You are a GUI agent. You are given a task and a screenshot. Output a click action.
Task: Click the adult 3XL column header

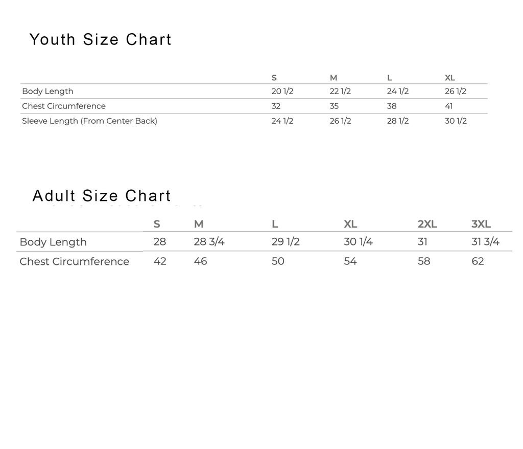481,224
